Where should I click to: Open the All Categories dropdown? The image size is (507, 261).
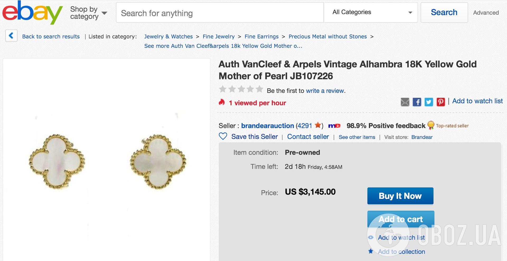pos(370,12)
